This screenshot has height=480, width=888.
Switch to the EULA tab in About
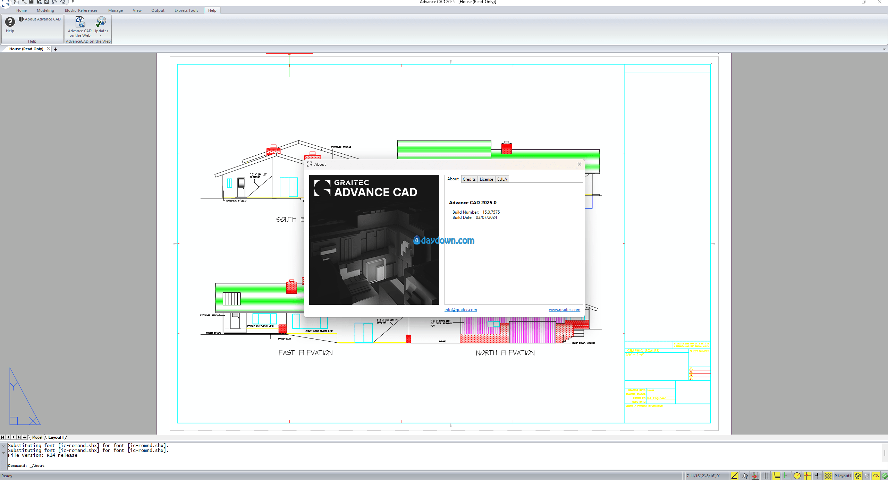(502, 179)
